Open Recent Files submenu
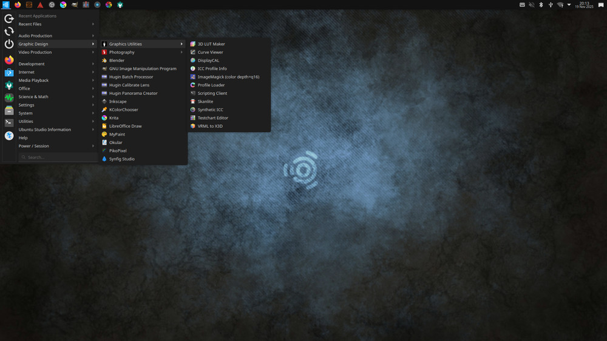 [56, 24]
